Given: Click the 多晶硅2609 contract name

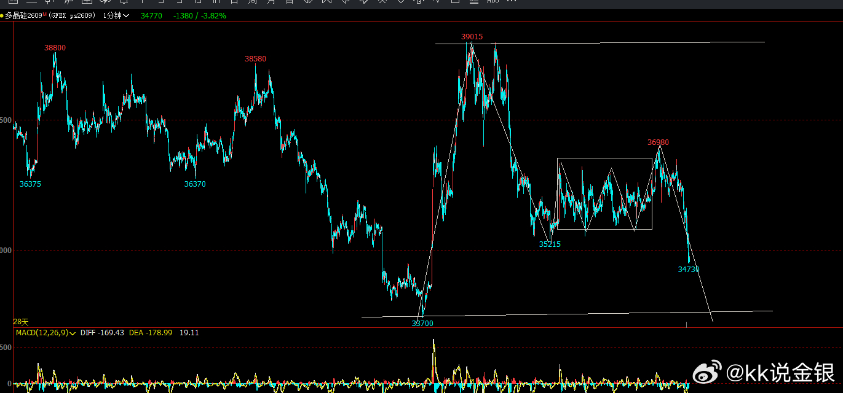Looking at the screenshot, I should [23, 15].
